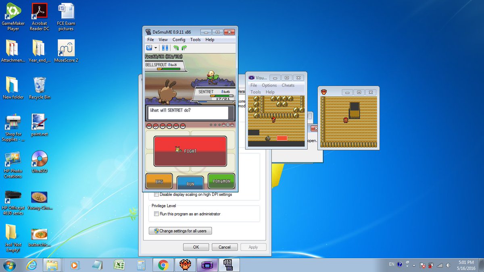Viewport: 484px width, 272px height.
Task: Open 'New folder' on the desktop
Action: pos(13,88)
